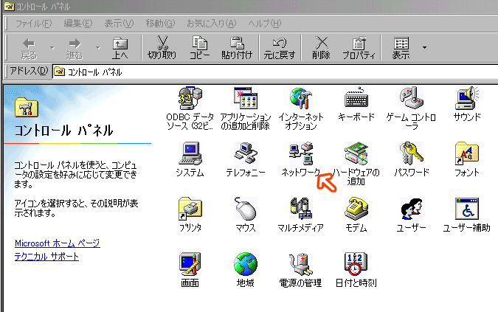This screenshot has width=498, height=312.
Task: Open the テレフォニー icon
Action: point(245,153)
